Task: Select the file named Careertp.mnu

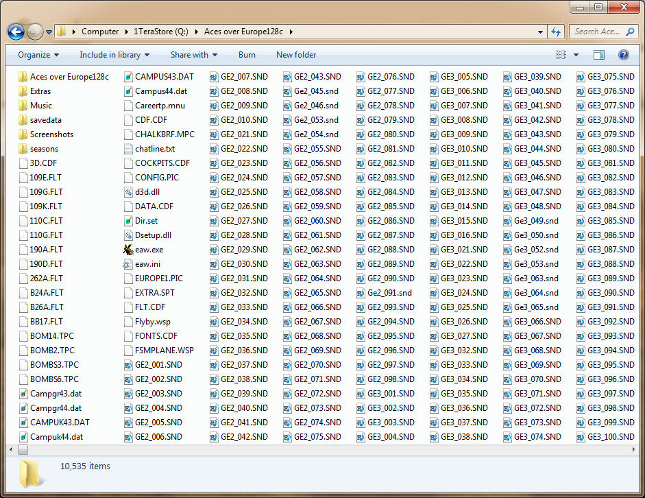Action: pos(160,106)
